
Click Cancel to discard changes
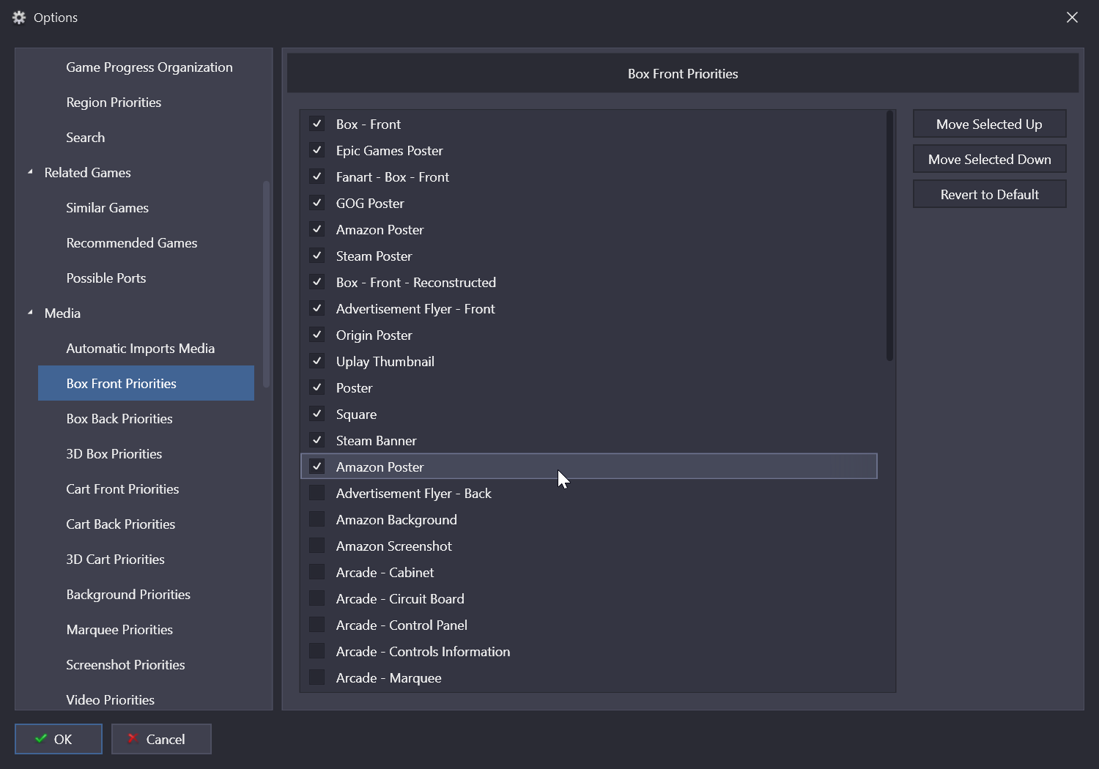(x=161, y=739)
